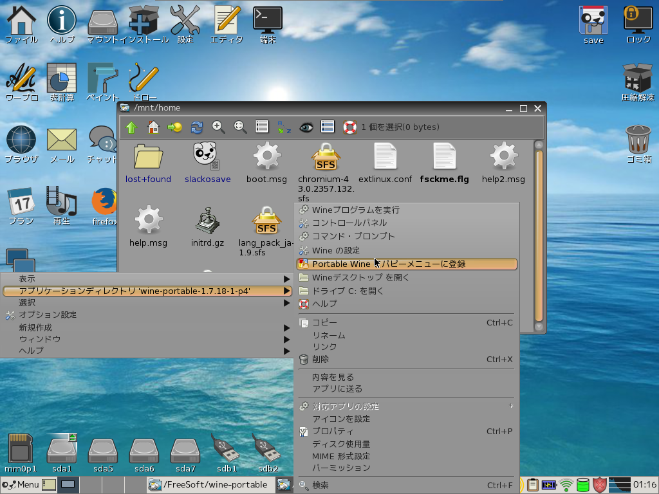Click the zoom-in magnifier toolbar icon
The image size is (659, 494).
(219, 127)
